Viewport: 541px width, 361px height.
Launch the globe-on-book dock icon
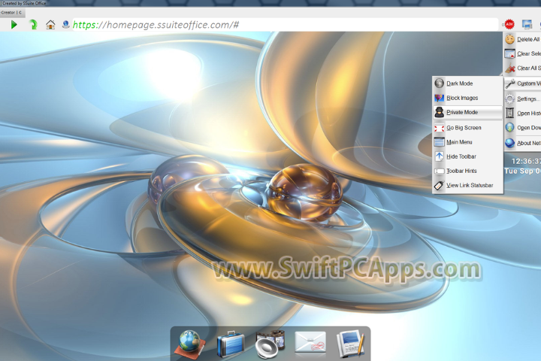click(189, 344)
